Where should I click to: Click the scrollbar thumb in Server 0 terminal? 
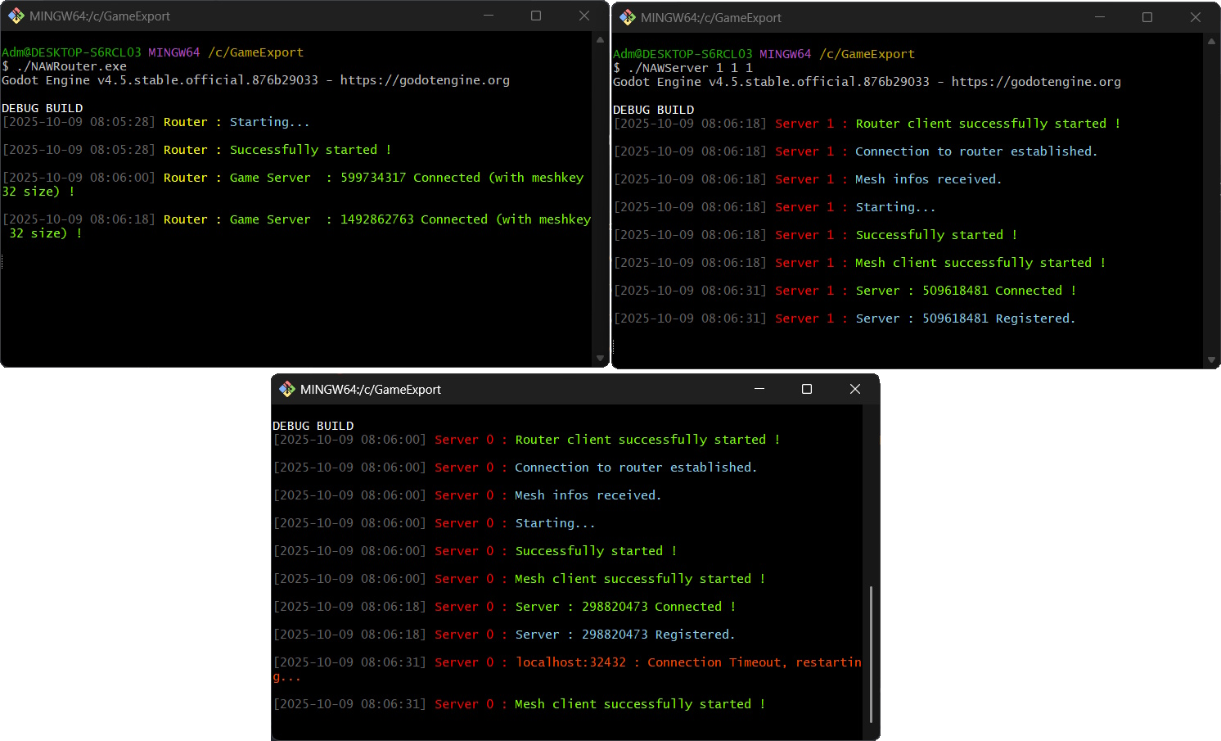[x=871, y=653]
